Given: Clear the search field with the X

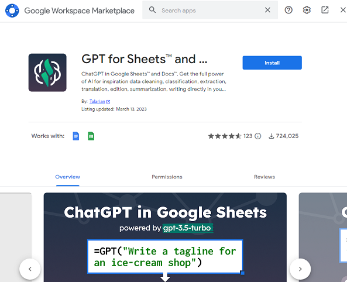Looking at the screenshot, I should 267,10.
